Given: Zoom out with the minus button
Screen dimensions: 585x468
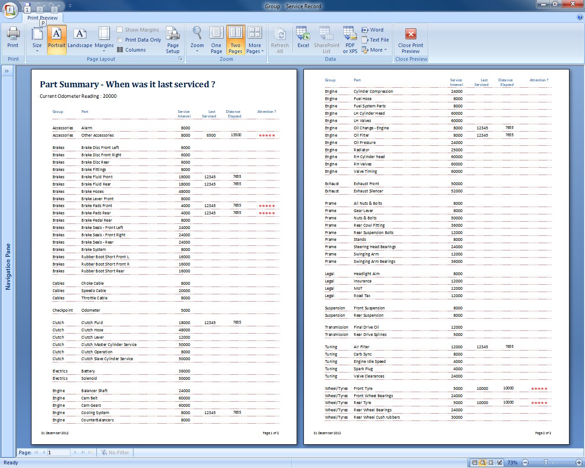Looking at the screenshot, I should [x=525, y=463].
